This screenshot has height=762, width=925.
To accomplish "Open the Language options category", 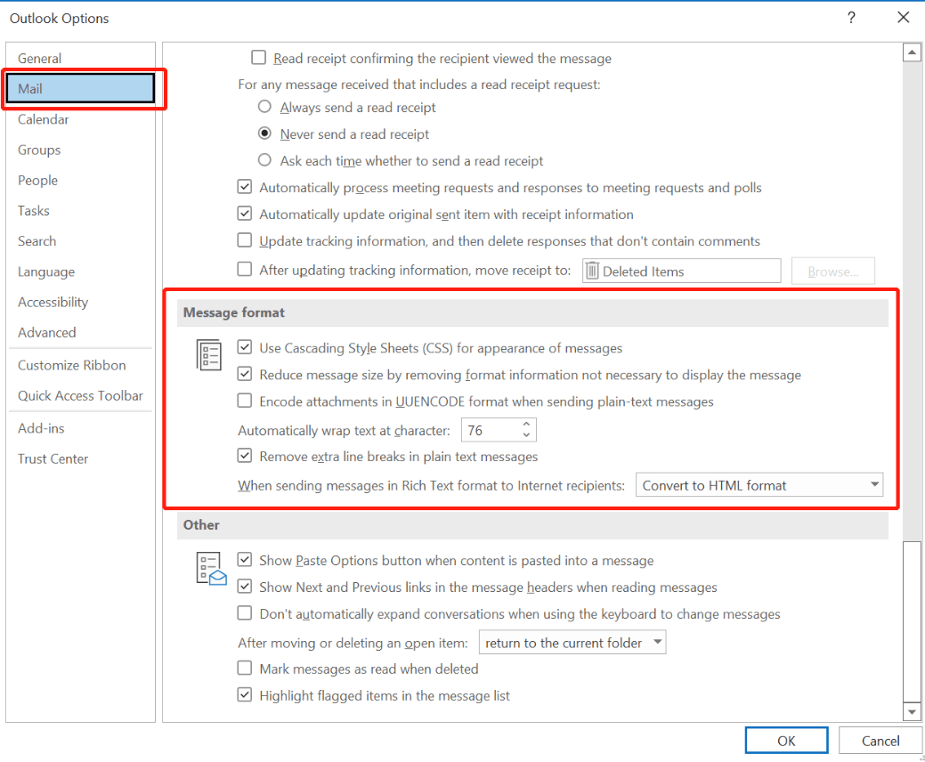I will coord(80,272).
